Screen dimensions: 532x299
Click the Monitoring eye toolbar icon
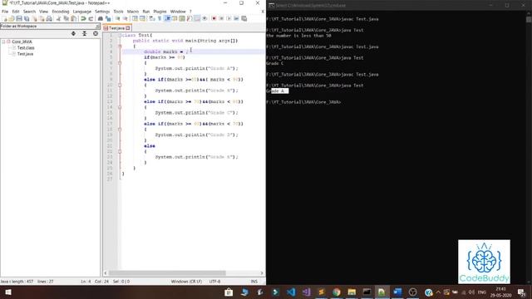204,18
